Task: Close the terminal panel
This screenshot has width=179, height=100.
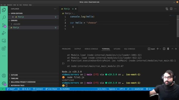Action: pos(176,49)
